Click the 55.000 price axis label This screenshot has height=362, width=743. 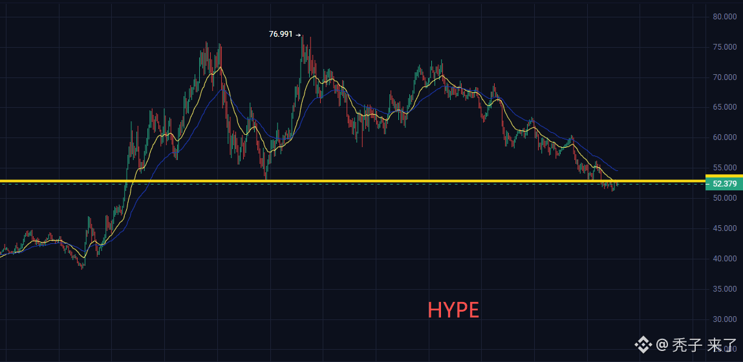[x=724, y=168]
